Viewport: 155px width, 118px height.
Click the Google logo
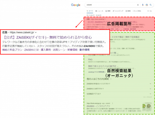76,5
